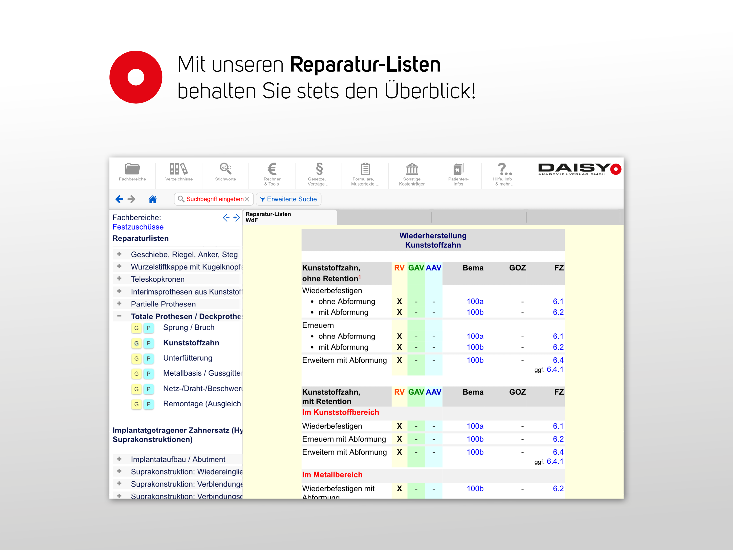Toggle the P badge next to Sprung / Bruch
This screenshot has height=550, width=733.
[148, 328]
